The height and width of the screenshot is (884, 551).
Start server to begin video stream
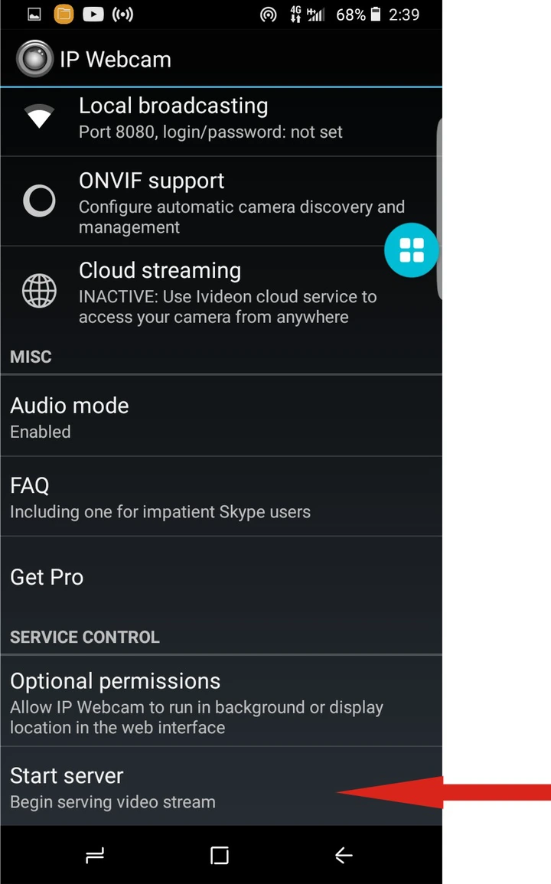point(221,787)
